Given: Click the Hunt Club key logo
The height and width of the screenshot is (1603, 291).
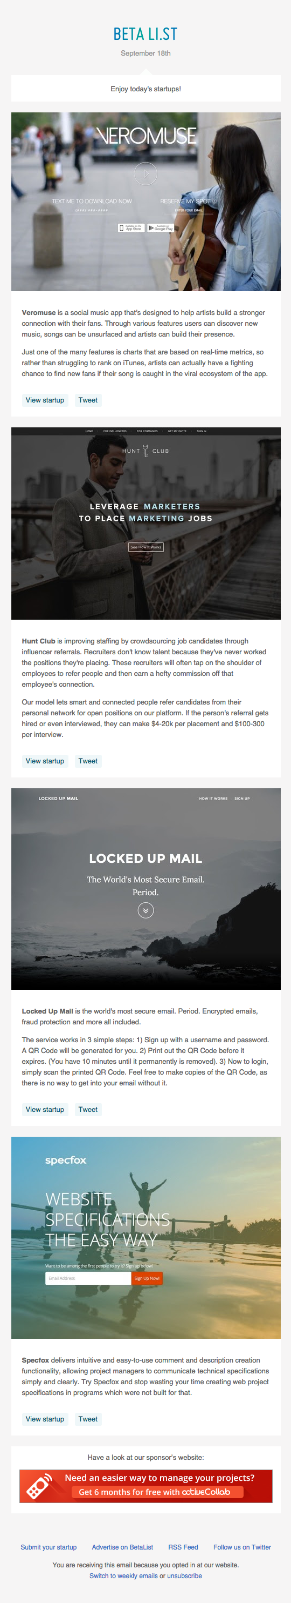Looking at the screenshot, I should (x=145, y=451).
